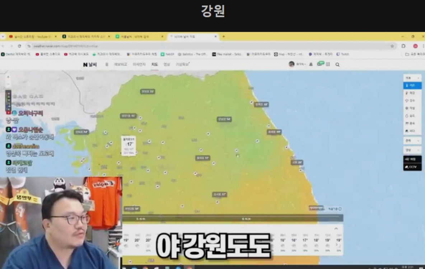Click the map popup showing 17°
425x269 pixels.
129,145
